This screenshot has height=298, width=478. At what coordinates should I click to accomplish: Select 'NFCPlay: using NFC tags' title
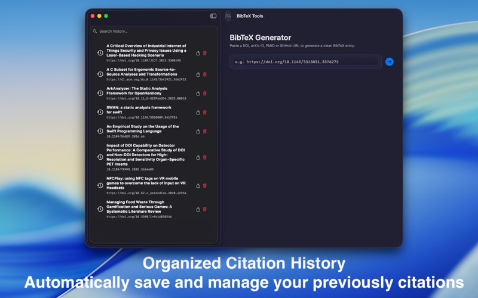point(146,183)
